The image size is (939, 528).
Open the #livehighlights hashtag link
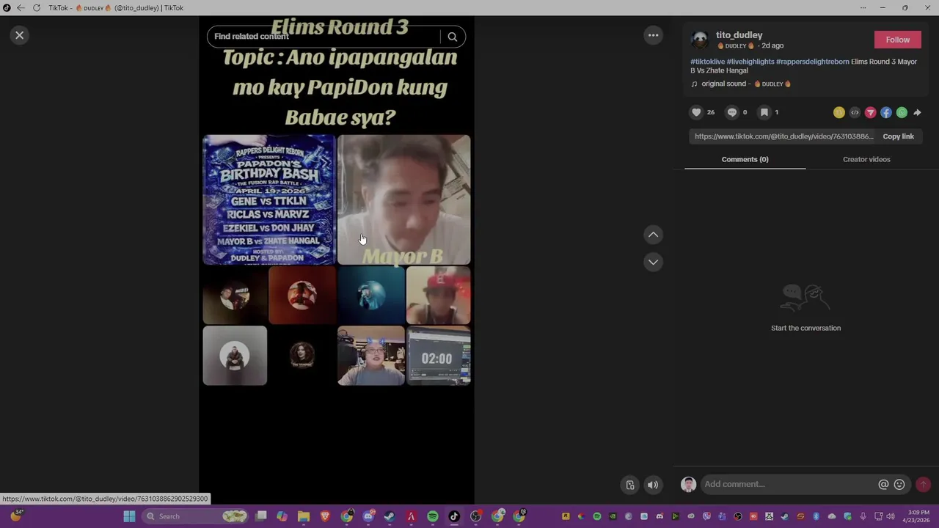coord(750,62)
